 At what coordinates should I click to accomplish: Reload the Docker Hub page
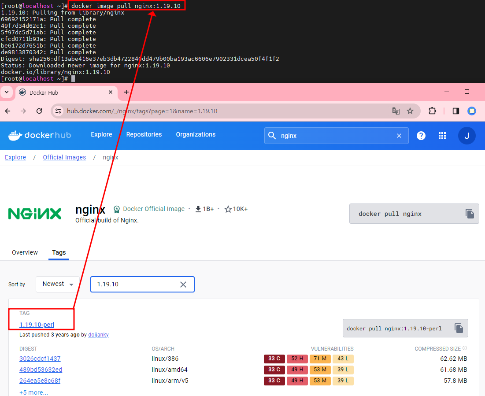39,111
